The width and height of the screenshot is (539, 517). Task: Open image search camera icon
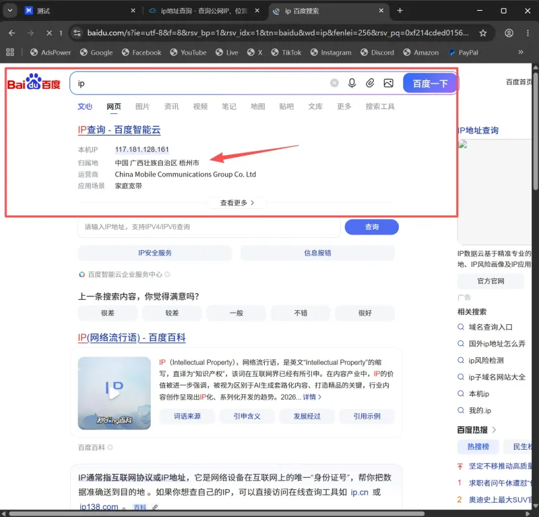[389, 83]
